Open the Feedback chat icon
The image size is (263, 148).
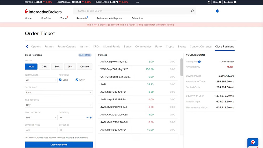(235, 2)
